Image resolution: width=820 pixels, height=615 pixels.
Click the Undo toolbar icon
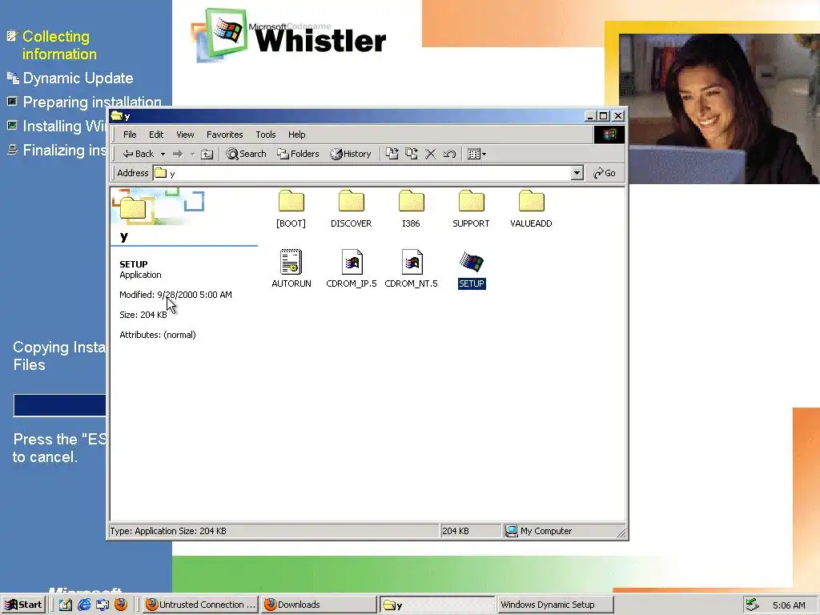pyautogui.click(x=449, y=154)
